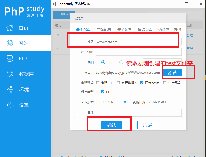Toggle the PHP program type checkbox
Viewport: 206px width, 157px height.
click(103, 92)
